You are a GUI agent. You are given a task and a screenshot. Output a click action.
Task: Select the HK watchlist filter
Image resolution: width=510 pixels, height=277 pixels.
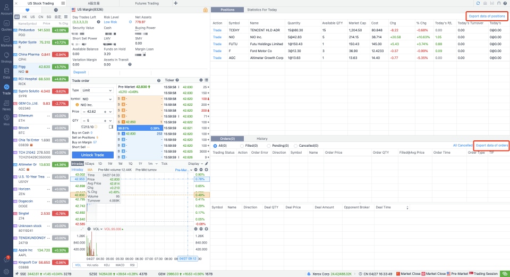coord(24,16)
